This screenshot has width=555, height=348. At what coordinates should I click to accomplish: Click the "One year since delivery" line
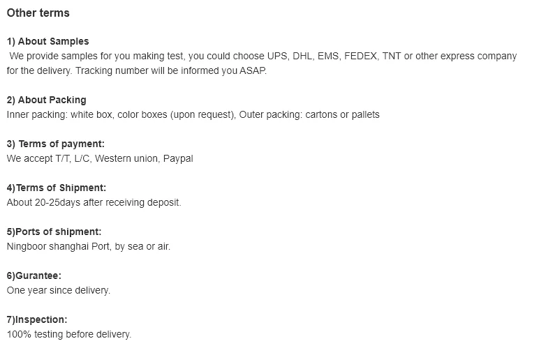pos(58,290)
